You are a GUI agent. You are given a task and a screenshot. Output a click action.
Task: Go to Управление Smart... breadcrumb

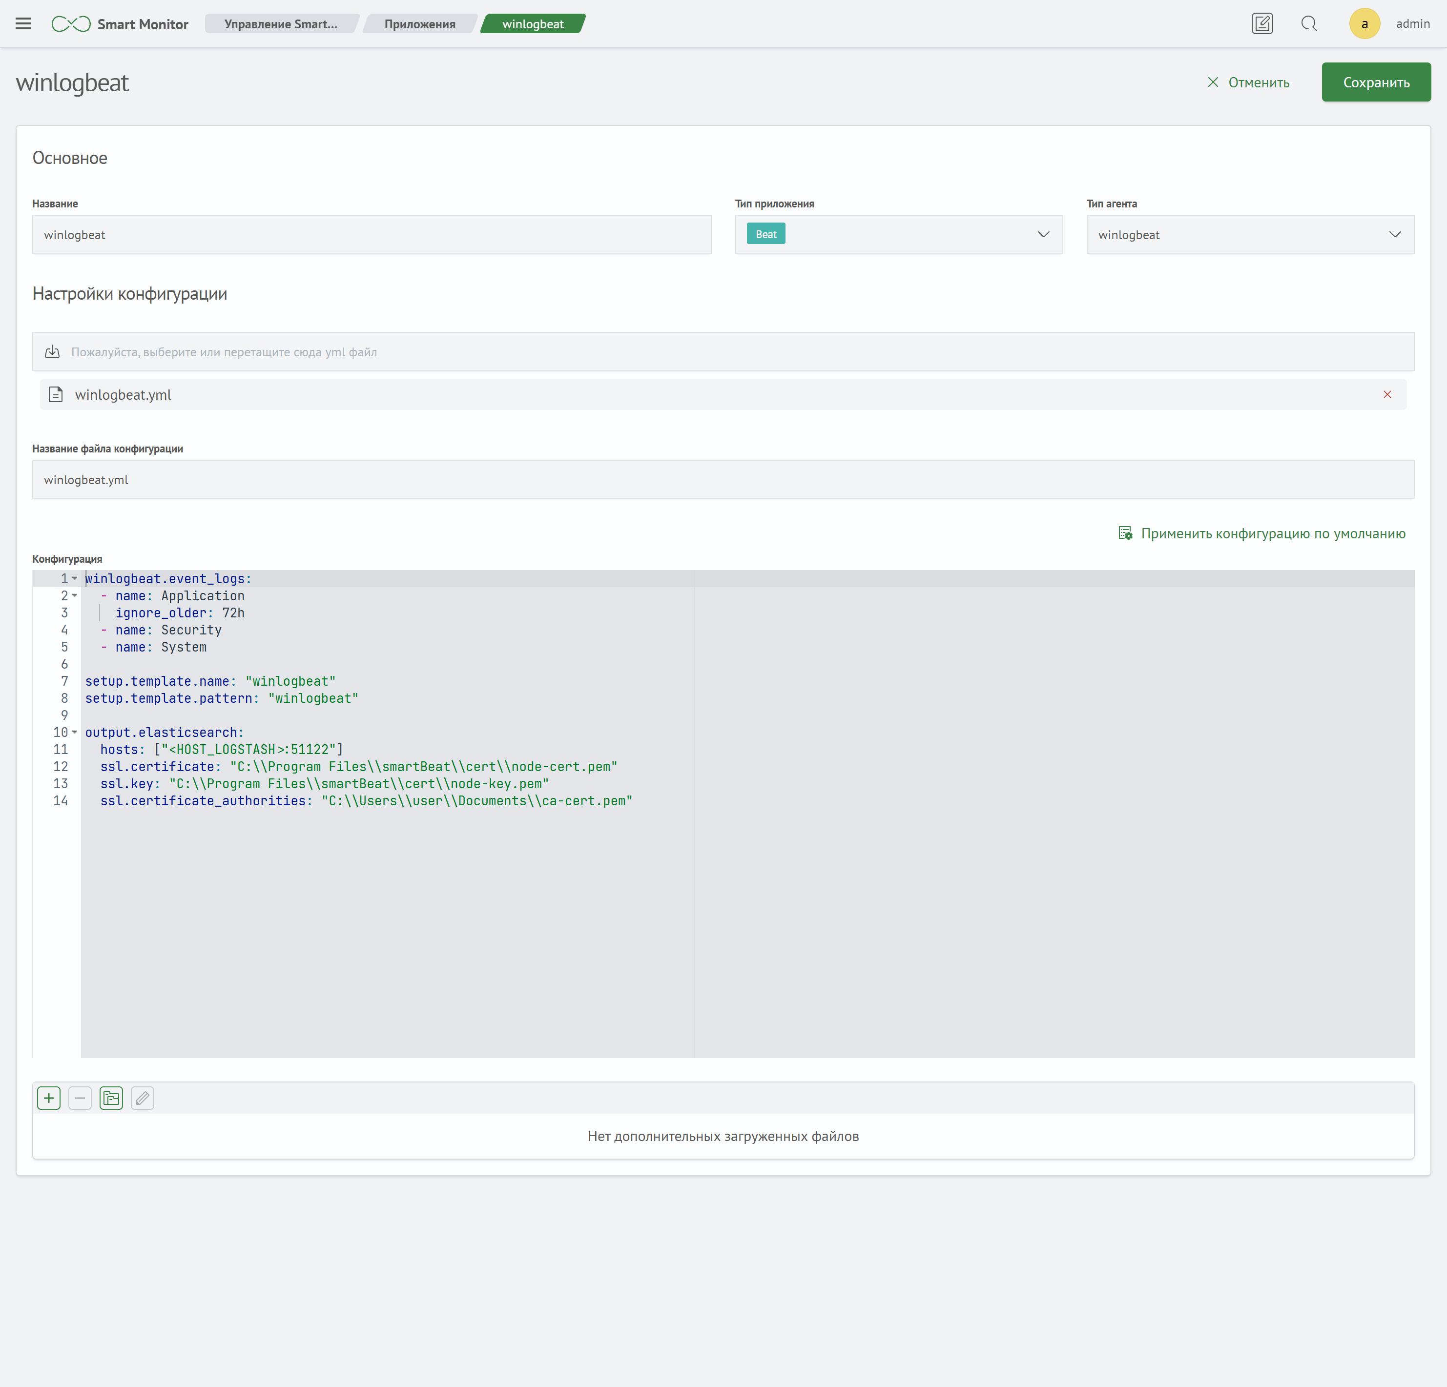pos(281,23)
